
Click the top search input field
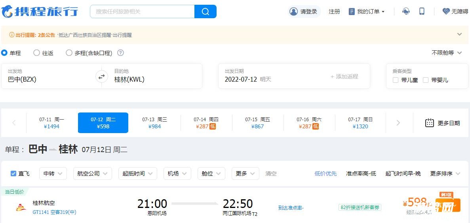pyautogui.click(x=143, y=11)
